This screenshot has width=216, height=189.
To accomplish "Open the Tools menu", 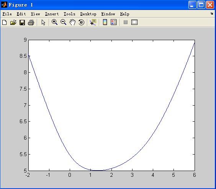I will click(69, 14).
